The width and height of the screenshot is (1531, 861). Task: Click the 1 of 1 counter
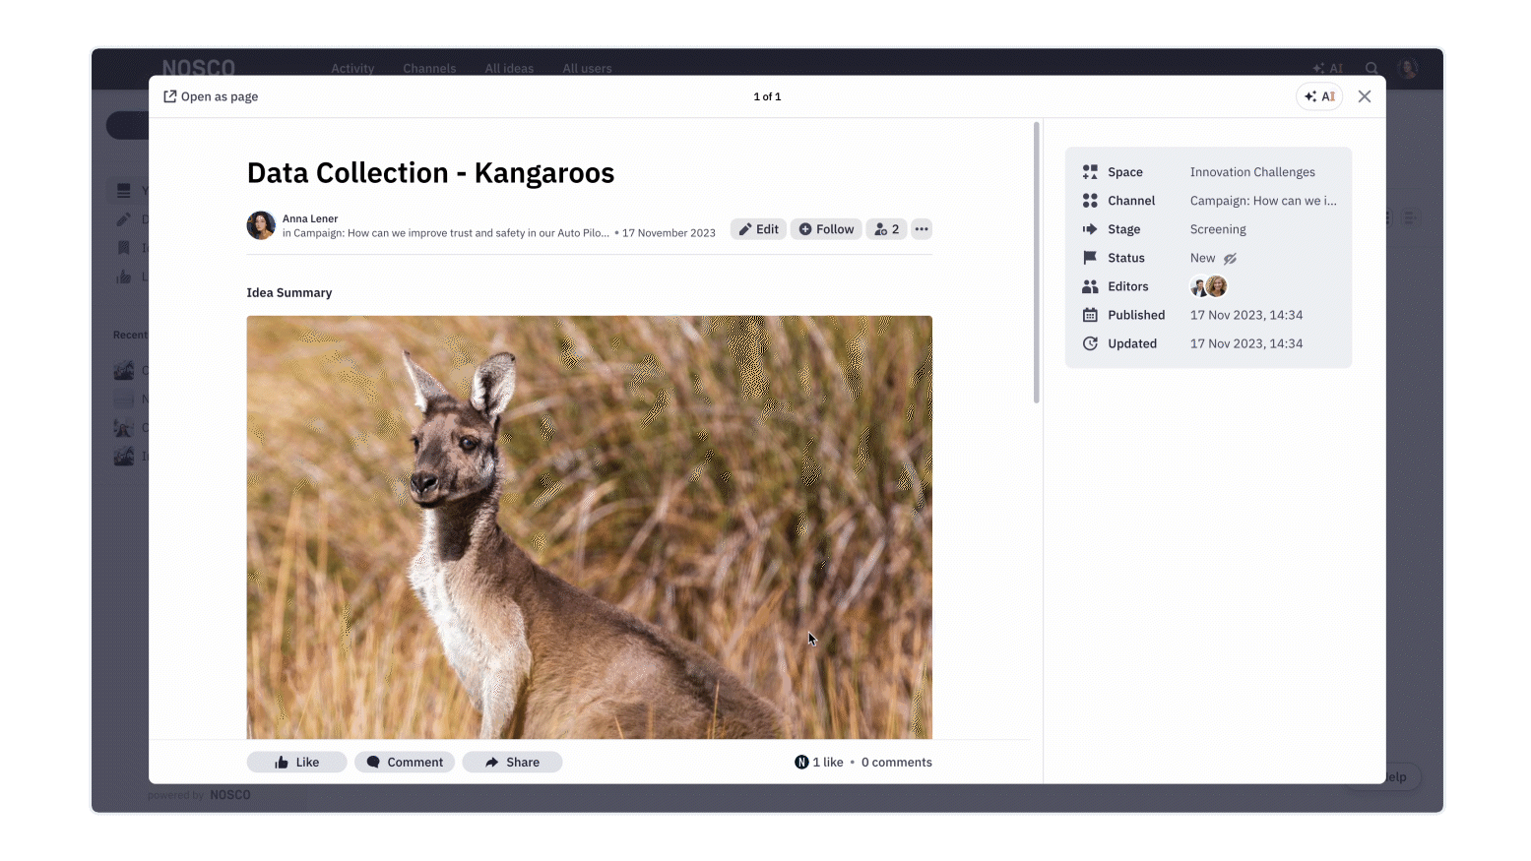[x=767, y=96]
